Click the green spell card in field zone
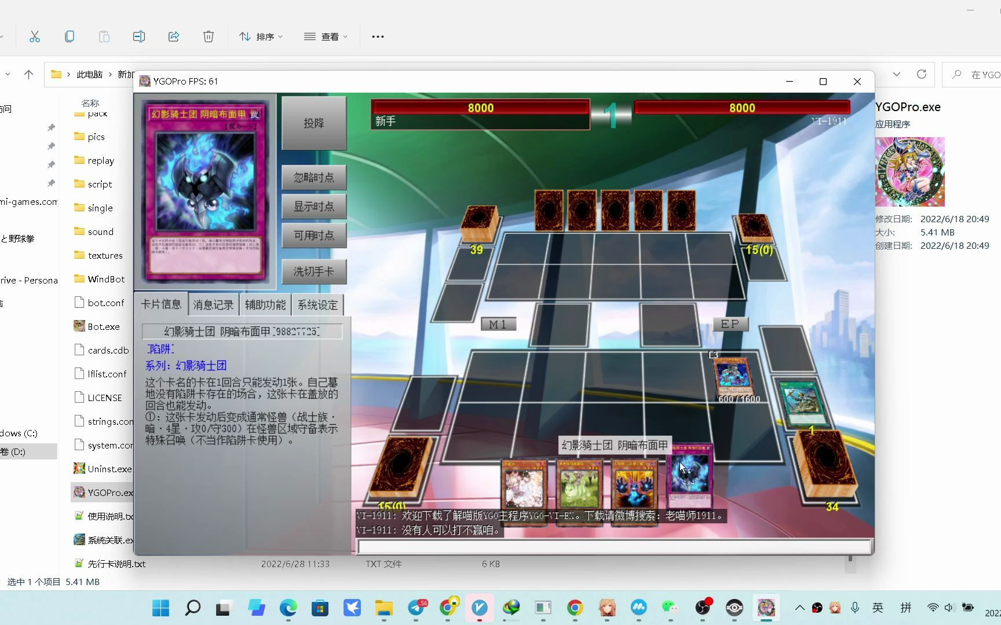Image resolution: width=1001 pixels, height=625 pixels. click(x=802, y=403)
